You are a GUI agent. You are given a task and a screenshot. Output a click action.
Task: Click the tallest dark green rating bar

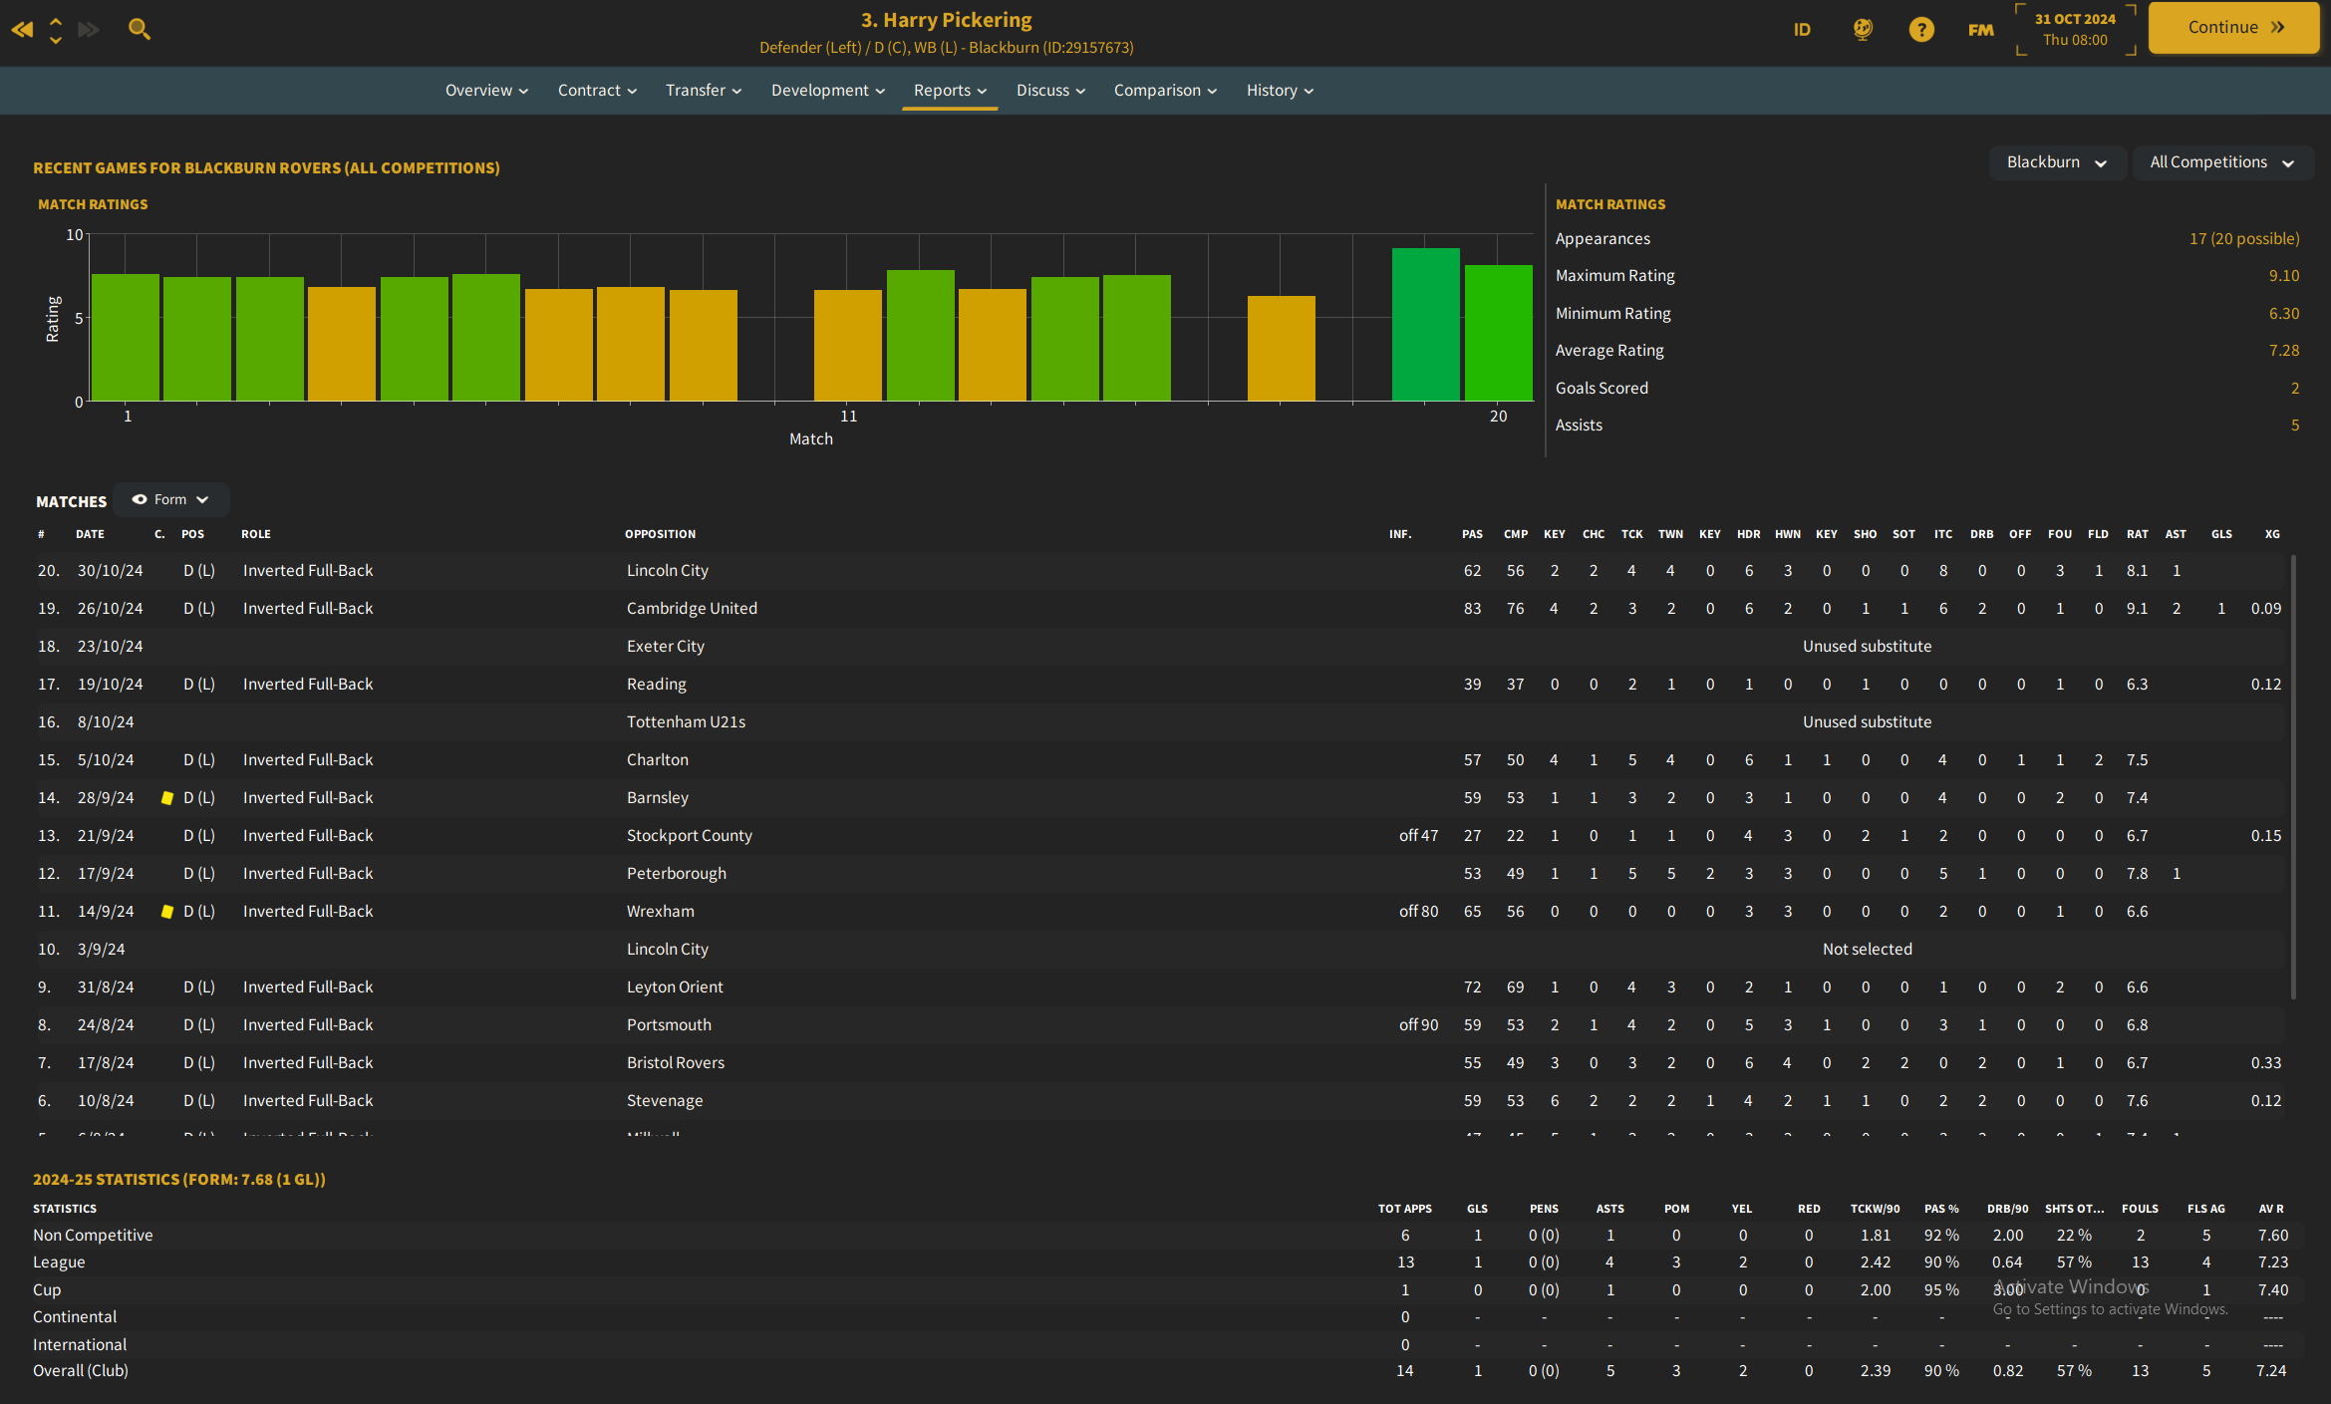1425,325
